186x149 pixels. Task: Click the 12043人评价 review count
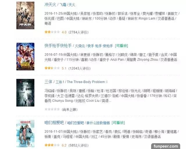coord(79,68)
